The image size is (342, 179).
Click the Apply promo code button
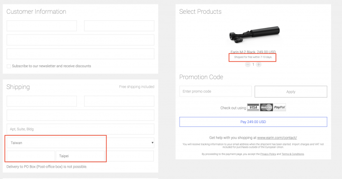tap(291, 91)
